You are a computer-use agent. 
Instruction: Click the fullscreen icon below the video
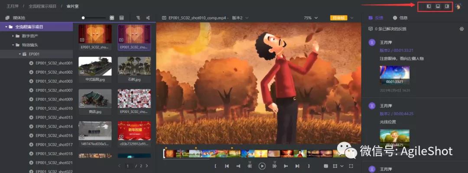tap(351, 166)
